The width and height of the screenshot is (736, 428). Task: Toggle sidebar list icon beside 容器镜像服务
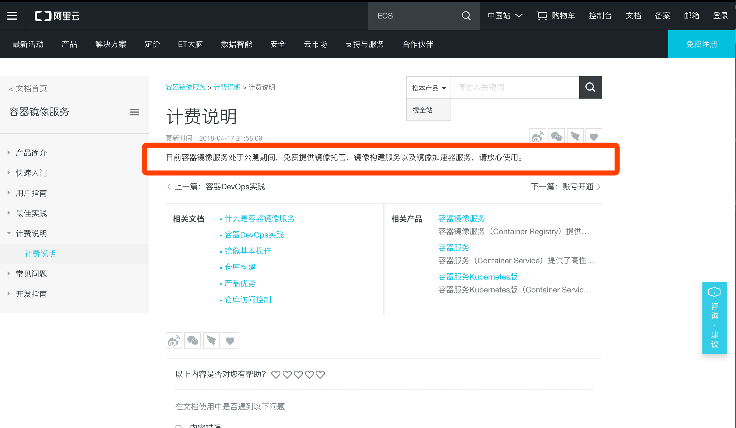[134, 112]
